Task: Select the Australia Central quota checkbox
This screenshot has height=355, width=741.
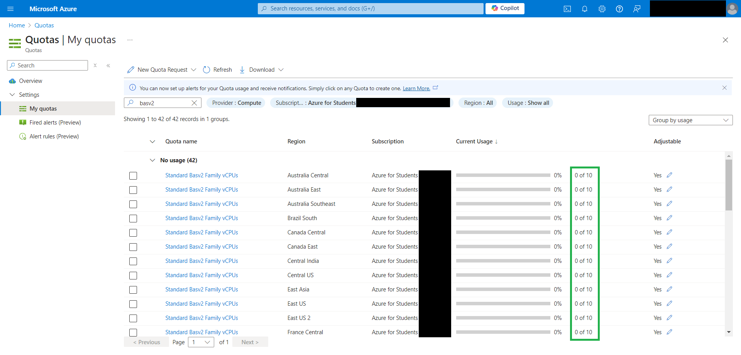Action: (x=133, y=176)
